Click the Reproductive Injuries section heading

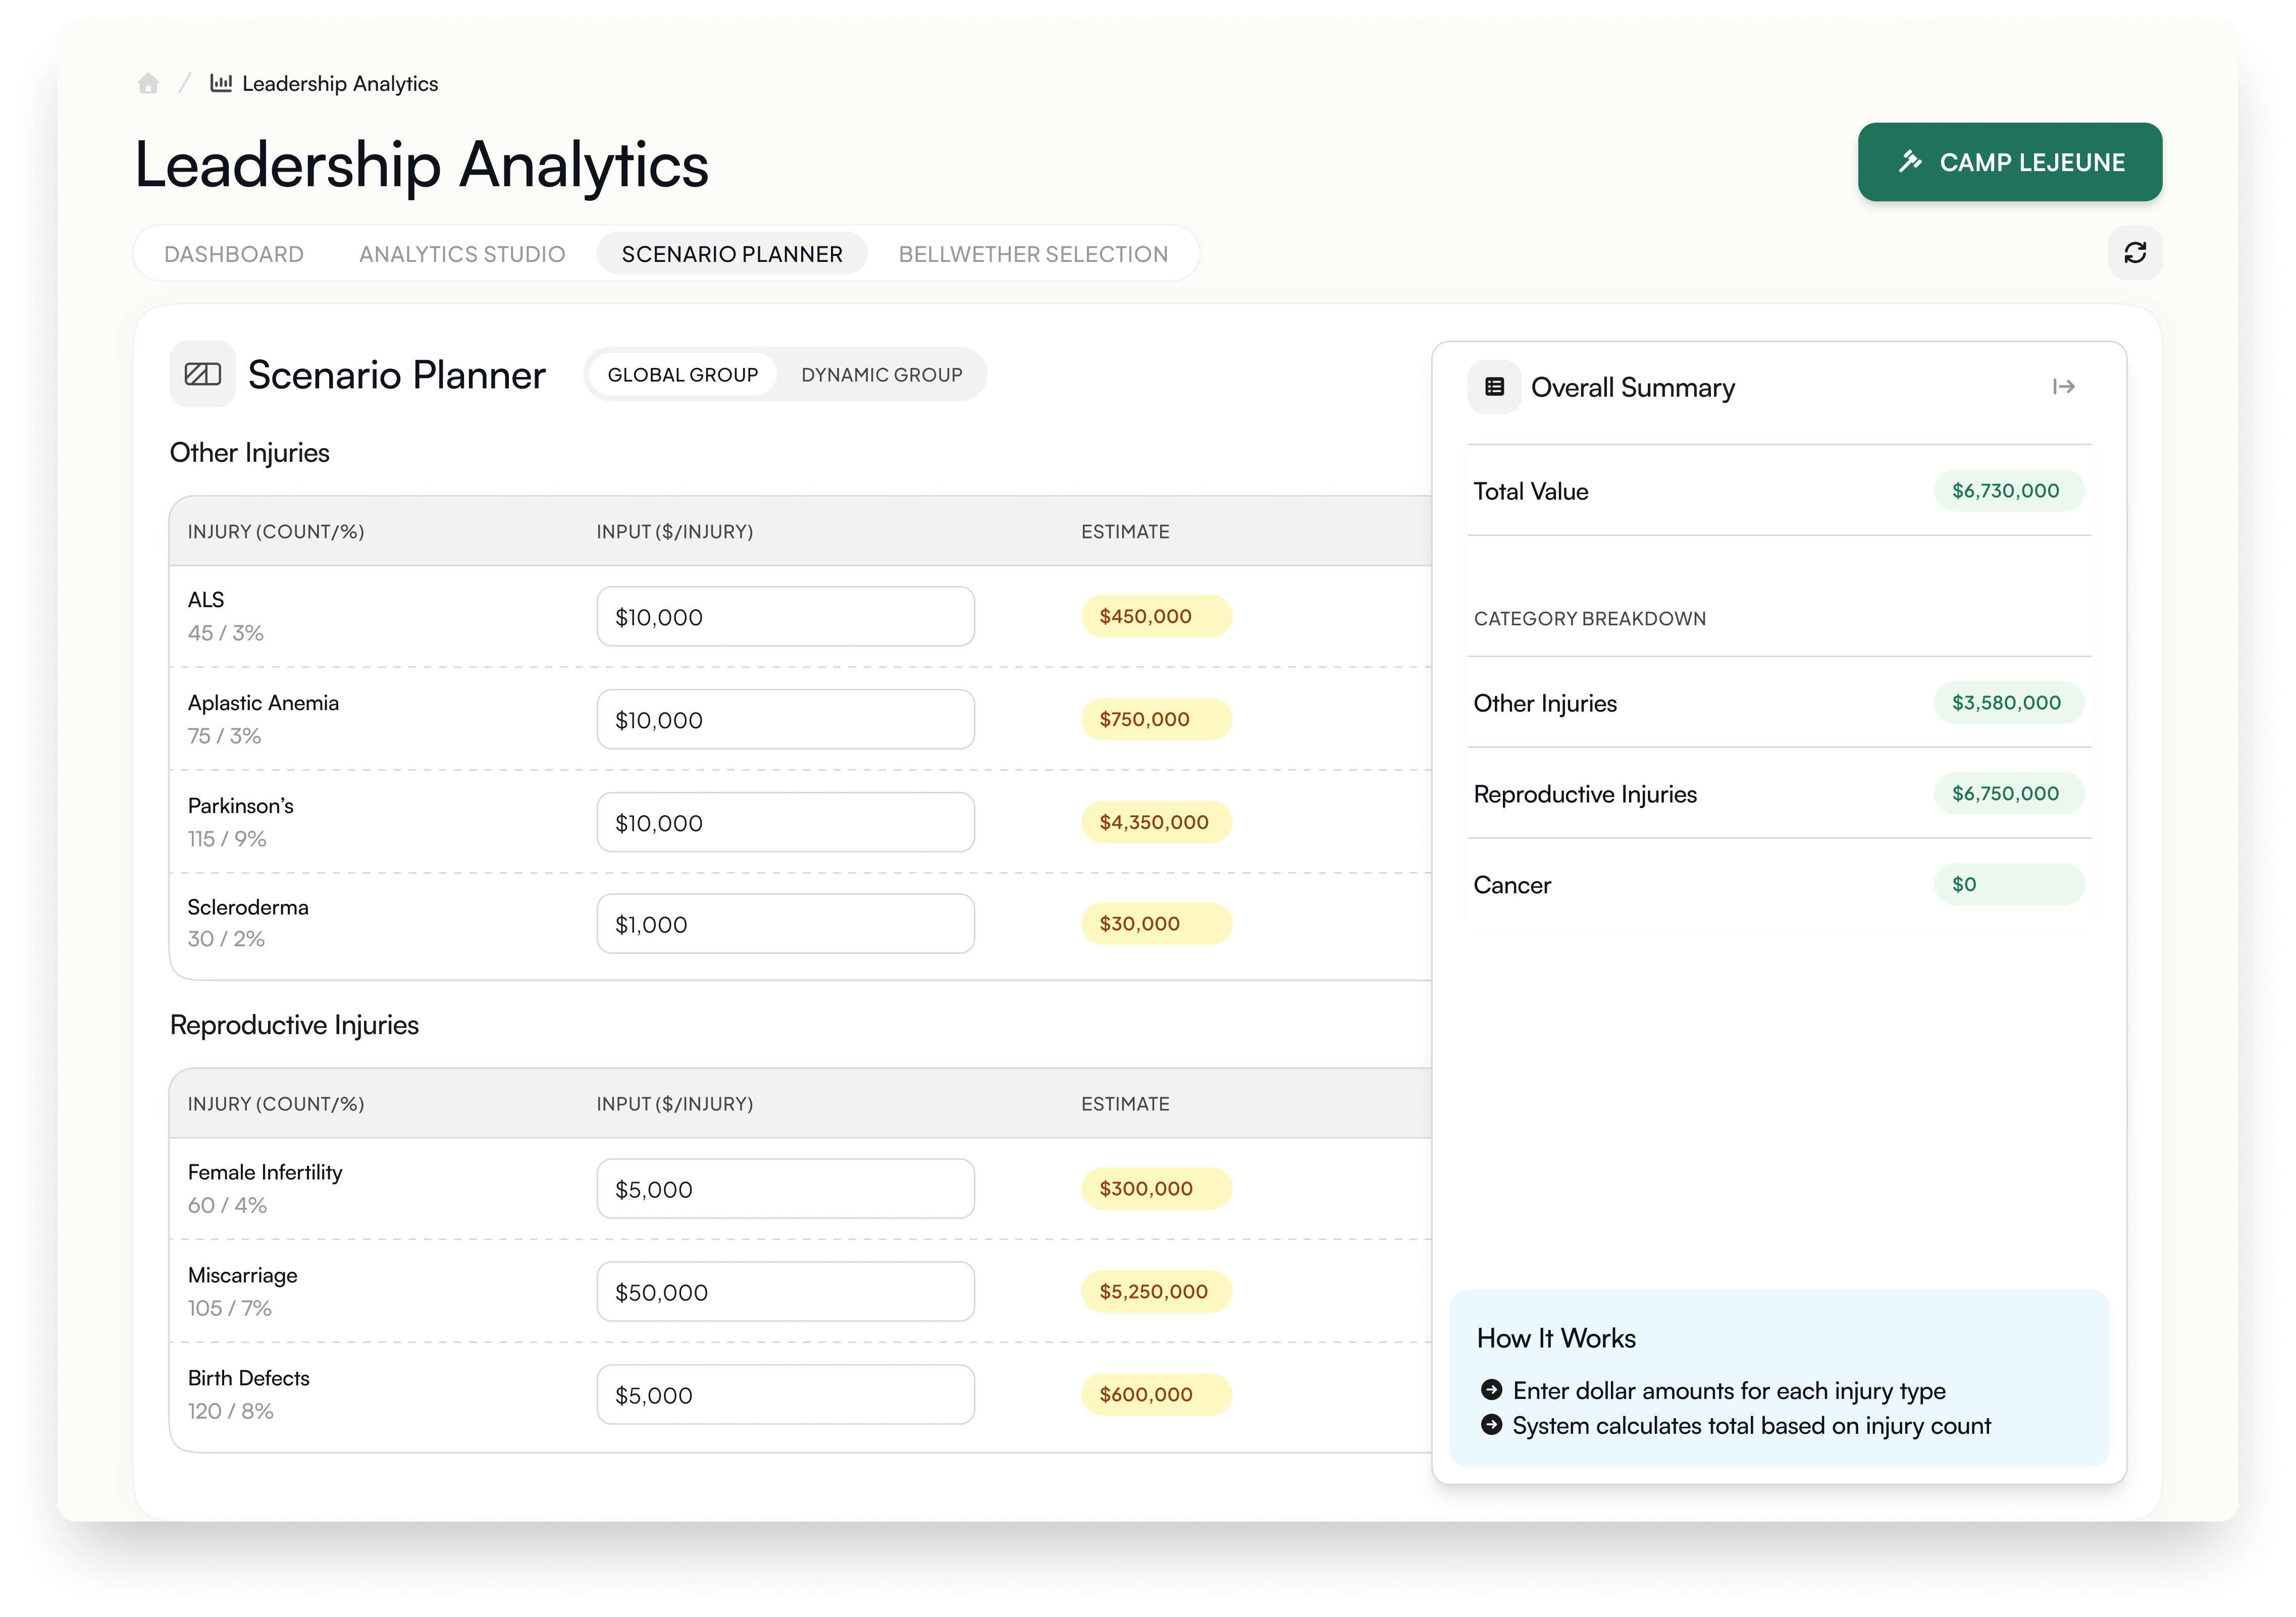click(x=294, y=1025)
